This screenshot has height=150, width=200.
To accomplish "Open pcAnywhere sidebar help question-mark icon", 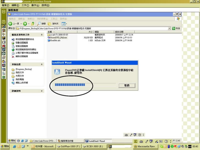I will pos(4,22).
